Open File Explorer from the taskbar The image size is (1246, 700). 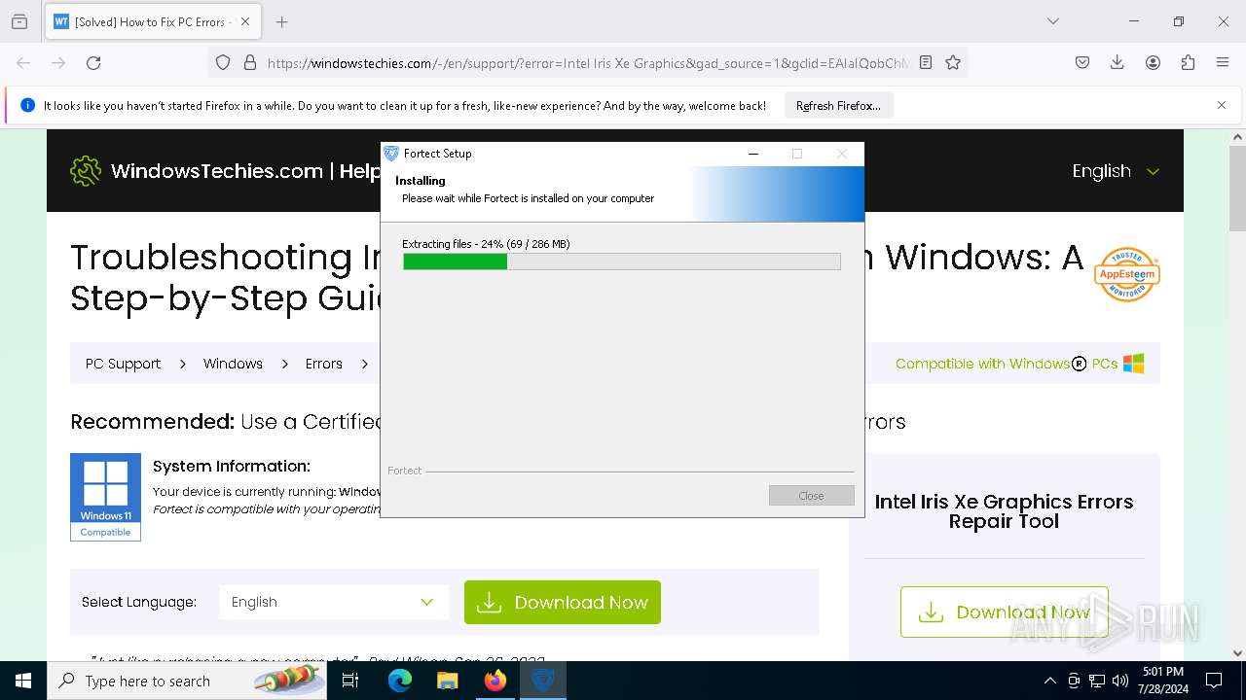[x=447, y=681]
